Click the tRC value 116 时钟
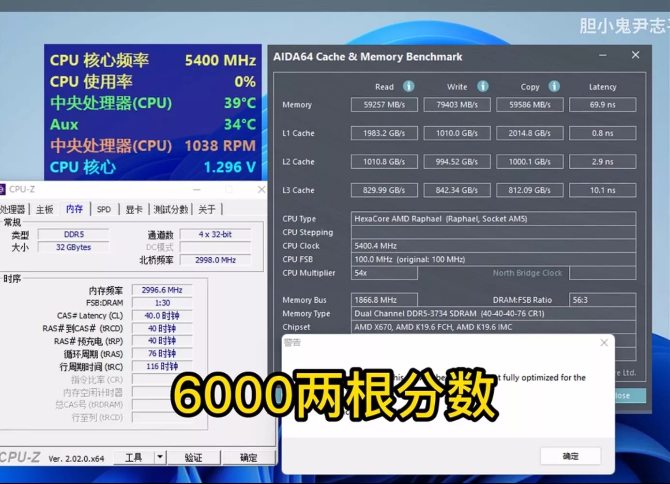The image size is (670, 484). (x=162, y=367)
